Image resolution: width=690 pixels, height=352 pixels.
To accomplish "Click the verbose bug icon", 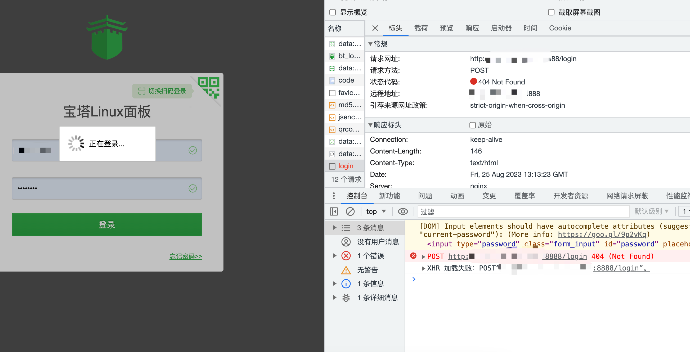I will [346, 298].
